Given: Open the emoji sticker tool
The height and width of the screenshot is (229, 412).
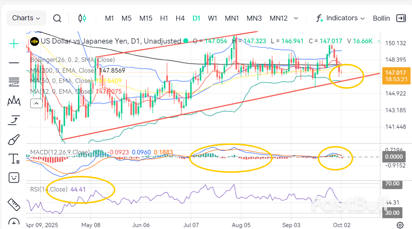Looking at the screenshot, I should 14,178.
